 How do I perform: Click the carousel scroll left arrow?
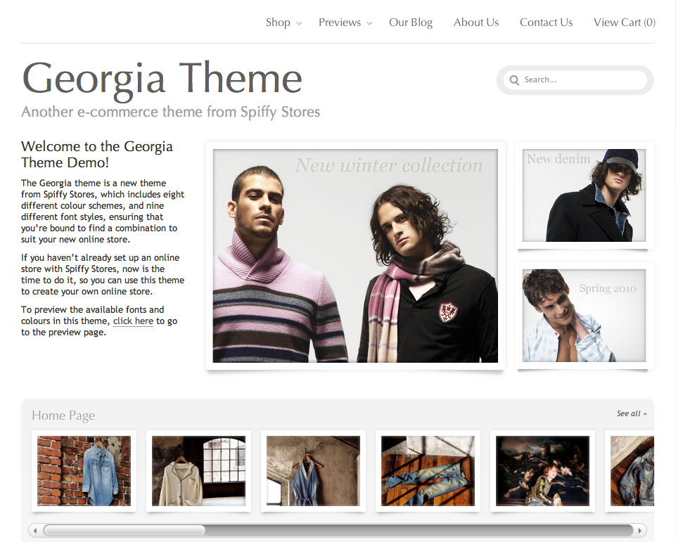(35, 530)
